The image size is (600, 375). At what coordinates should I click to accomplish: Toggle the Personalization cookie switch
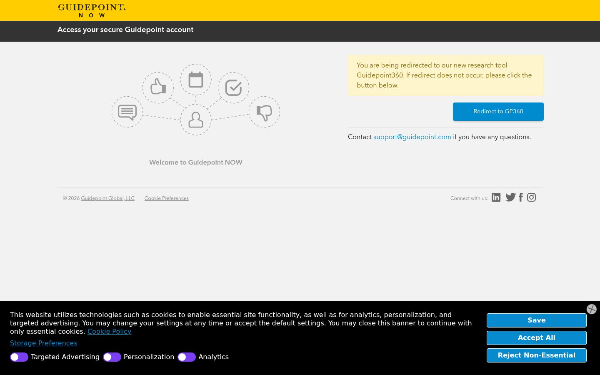[112, 357]
